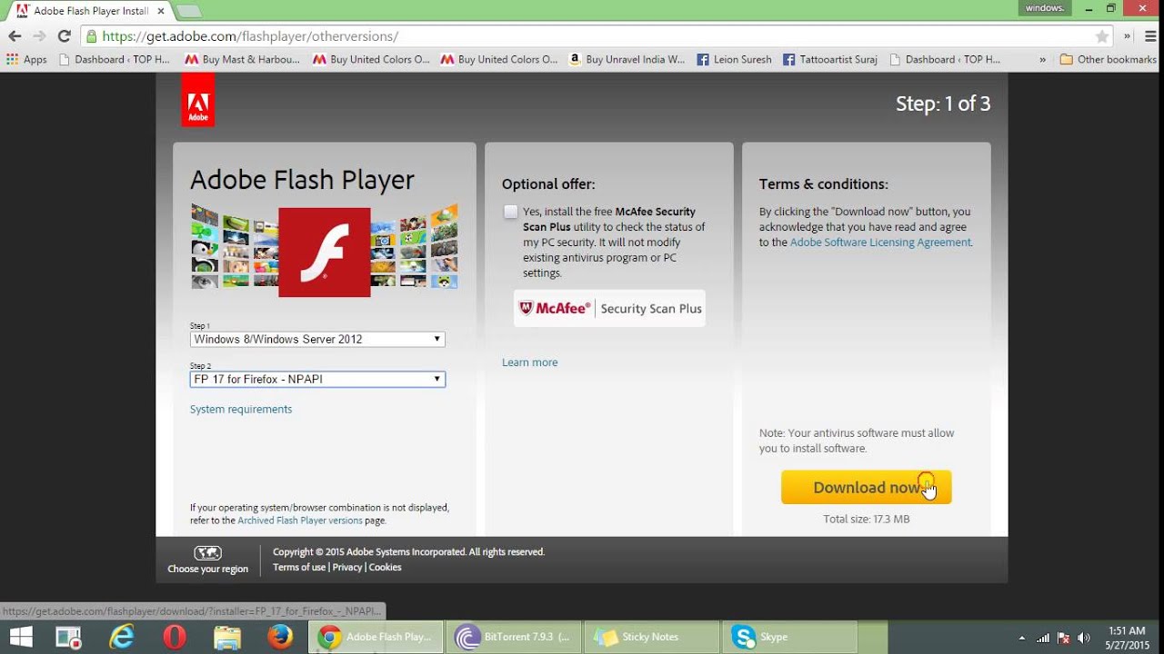This screenshot has width=1164, height=654.
Task: Open the Archived Flash Player versions link
Action: (x=299, y=520)
